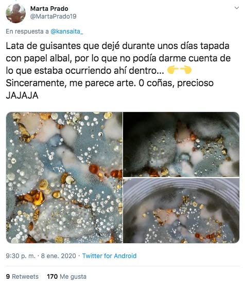Click the right pointing hand emoji
This screenshot has height=286, width=245.
[185, 70]
